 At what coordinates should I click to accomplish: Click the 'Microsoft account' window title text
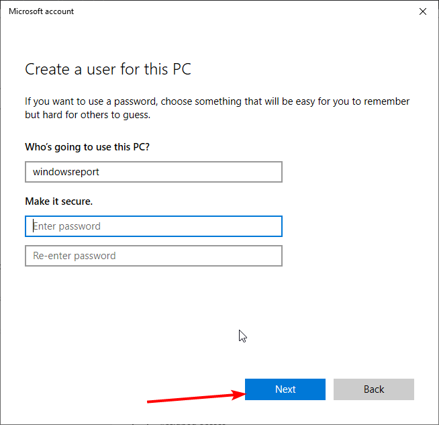point(42,11)
